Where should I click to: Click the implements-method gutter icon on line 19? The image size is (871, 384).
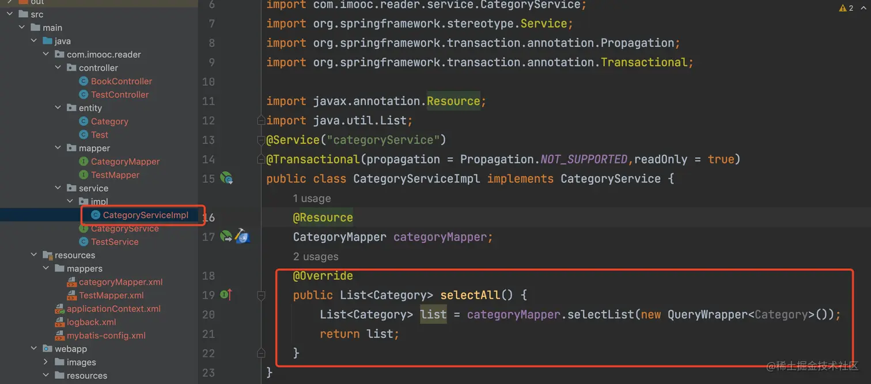226,295
